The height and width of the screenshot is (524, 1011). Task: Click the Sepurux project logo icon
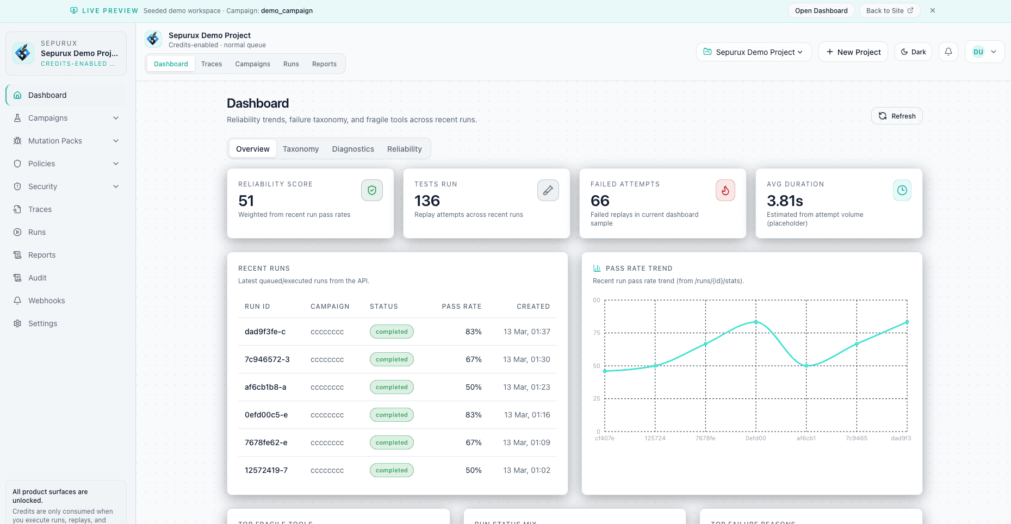coord(23,53)
